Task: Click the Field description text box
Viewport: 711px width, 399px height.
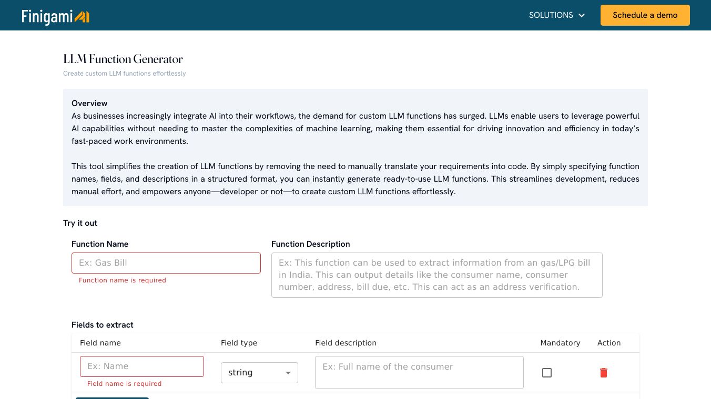Action: point(419,373)
